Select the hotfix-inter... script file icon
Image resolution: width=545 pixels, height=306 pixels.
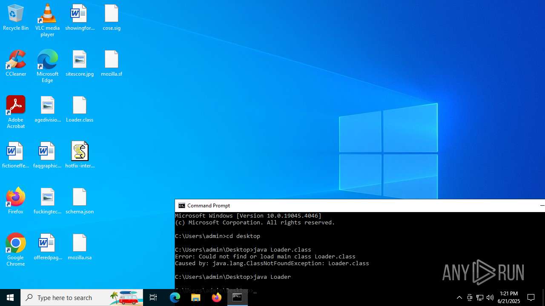80,156
